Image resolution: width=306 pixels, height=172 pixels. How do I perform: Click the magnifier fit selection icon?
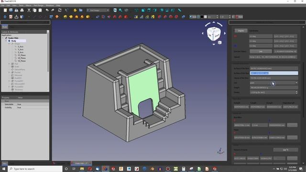coord(120,10)
